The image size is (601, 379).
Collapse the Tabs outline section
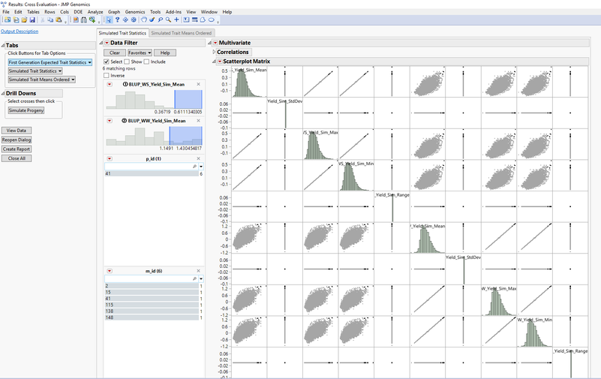coord(3,45)
